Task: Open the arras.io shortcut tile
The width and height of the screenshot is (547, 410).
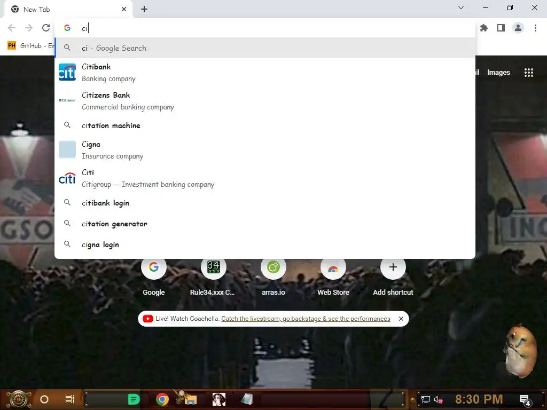Action: point(273,277)
